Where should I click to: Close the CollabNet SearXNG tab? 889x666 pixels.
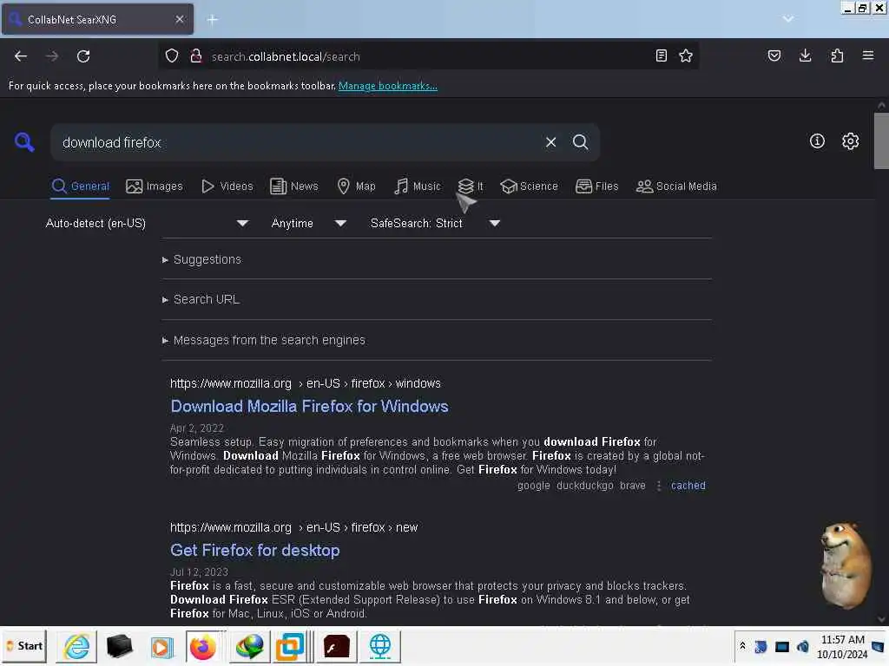coord(179,19)
